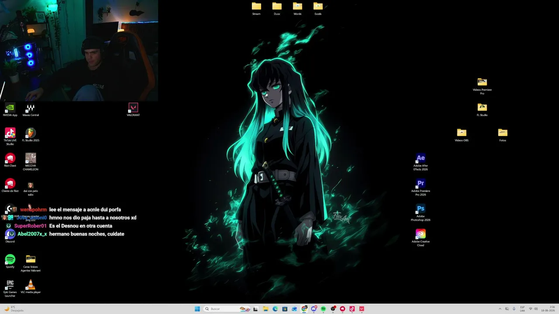Select the Riot Client desktop icon
Image resolution: width=559 pixels, height=314 pixels.
click(x=10, y=160)
